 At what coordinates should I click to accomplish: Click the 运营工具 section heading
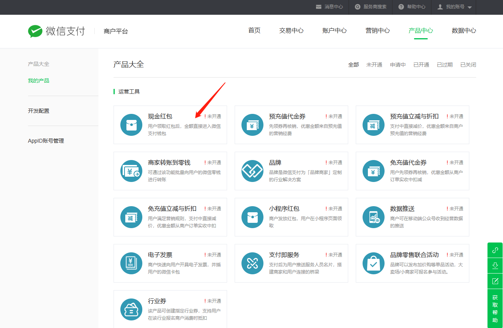(x=129, y=92)
